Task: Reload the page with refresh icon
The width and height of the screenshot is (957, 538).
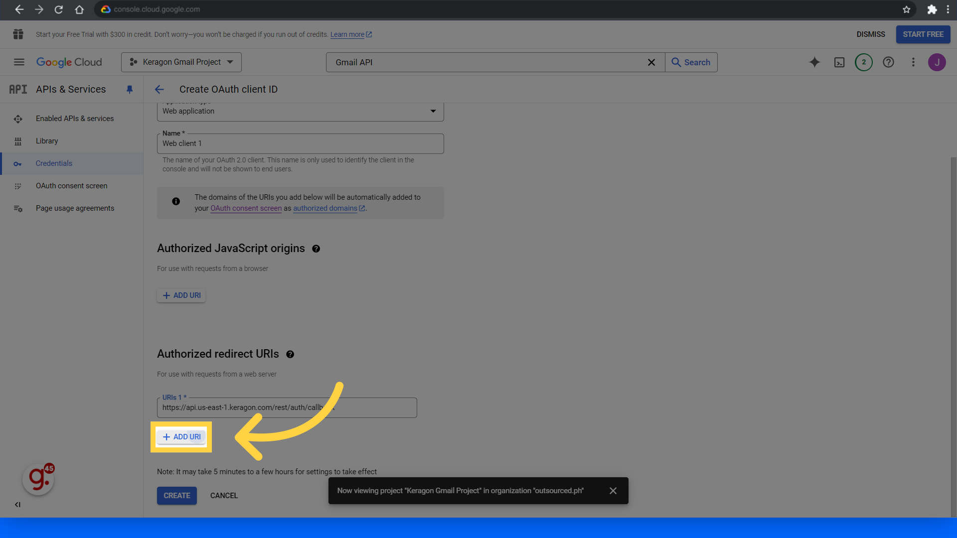Action: 59,9
